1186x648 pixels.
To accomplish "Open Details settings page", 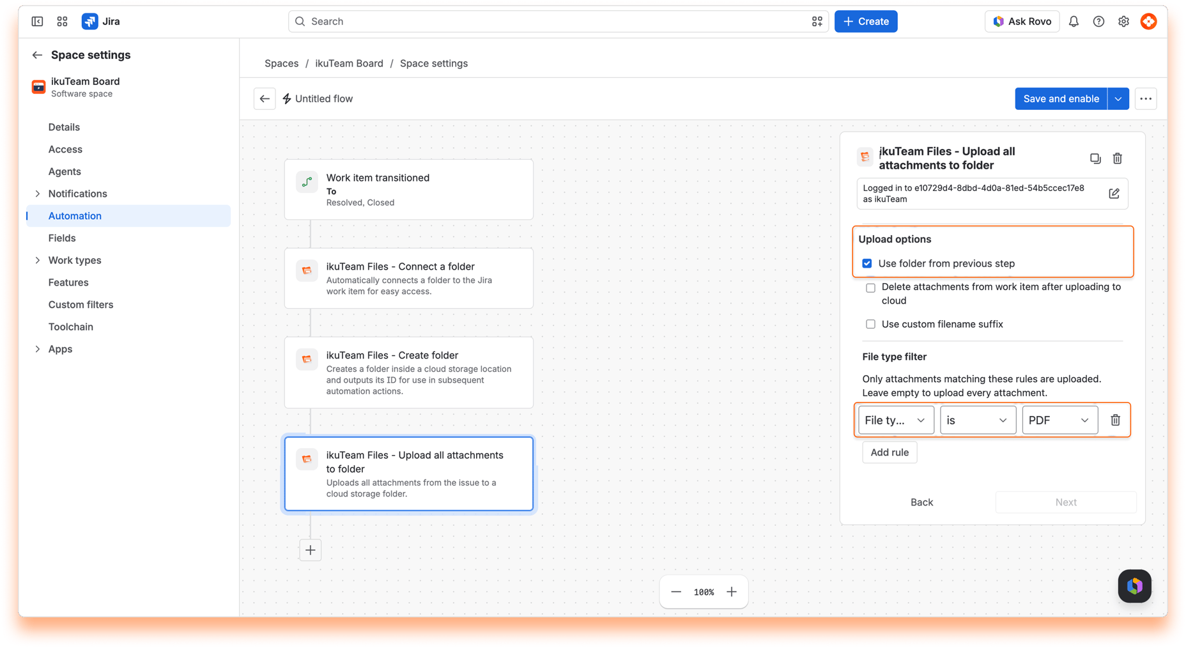I will [64, 127].
